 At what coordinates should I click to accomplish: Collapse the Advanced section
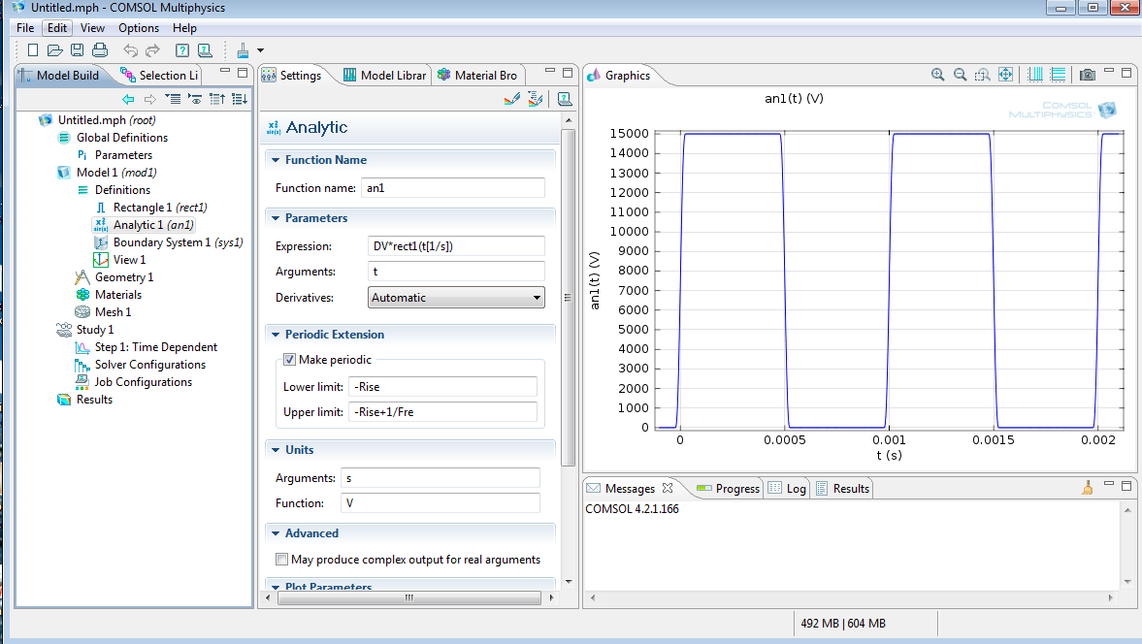276,533
